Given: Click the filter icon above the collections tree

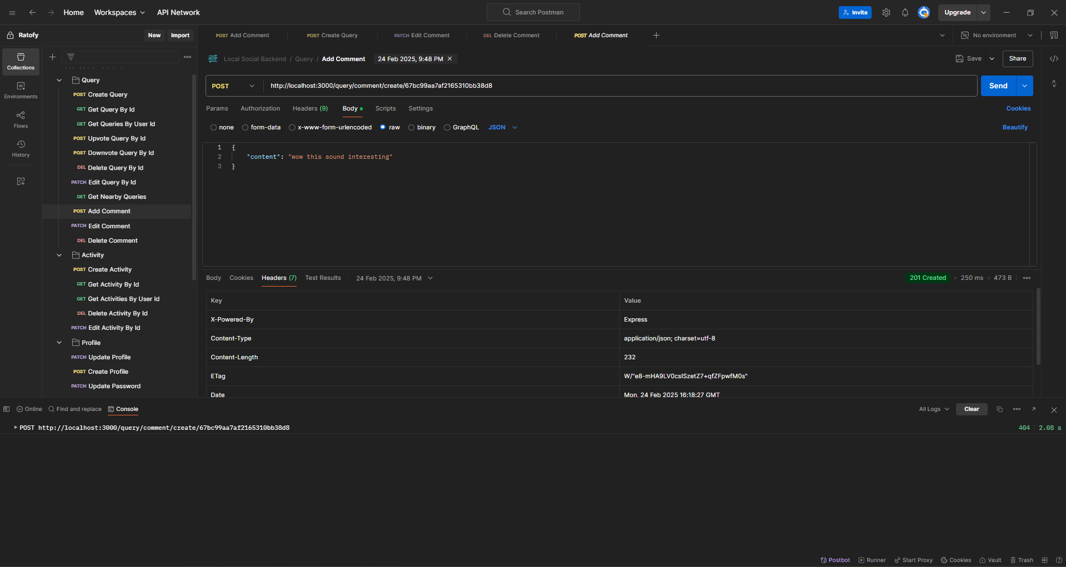Looking at the screenshot, I should (71, 56).
